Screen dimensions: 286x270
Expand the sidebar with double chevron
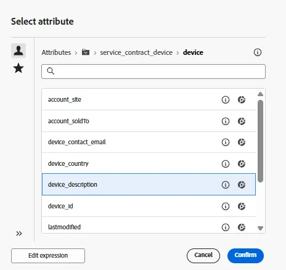19,234
